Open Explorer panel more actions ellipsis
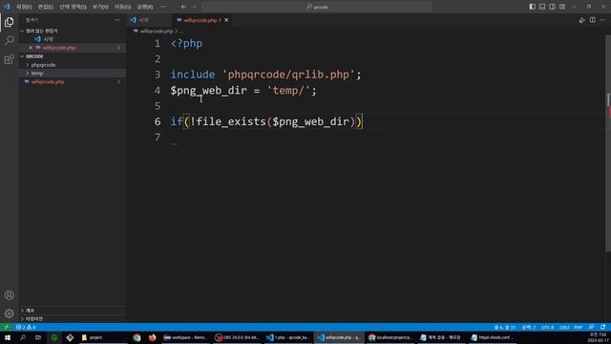 coord(117,20)
